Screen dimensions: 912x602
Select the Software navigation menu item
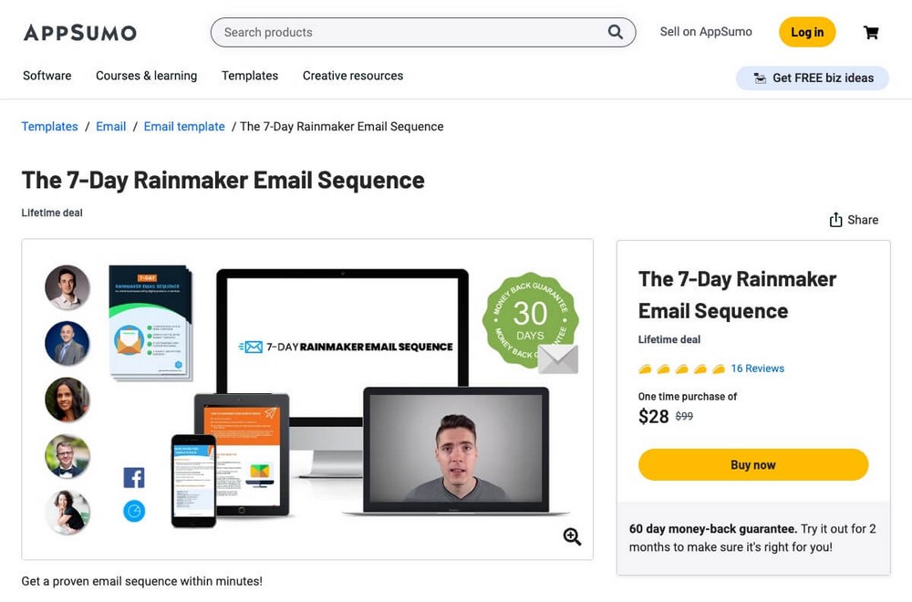[47, 76]
